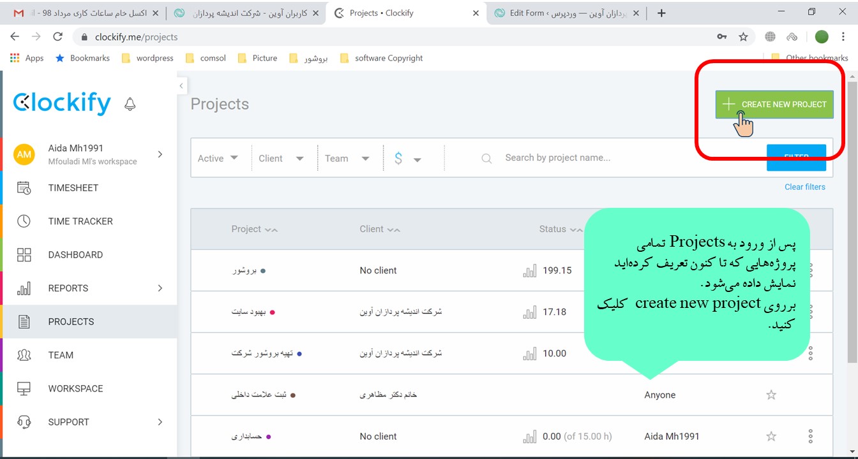The width and height of the screenshot is (858, 459).
Task: Open the Picture bookmark folder
Action: click(x=257, y=58)
